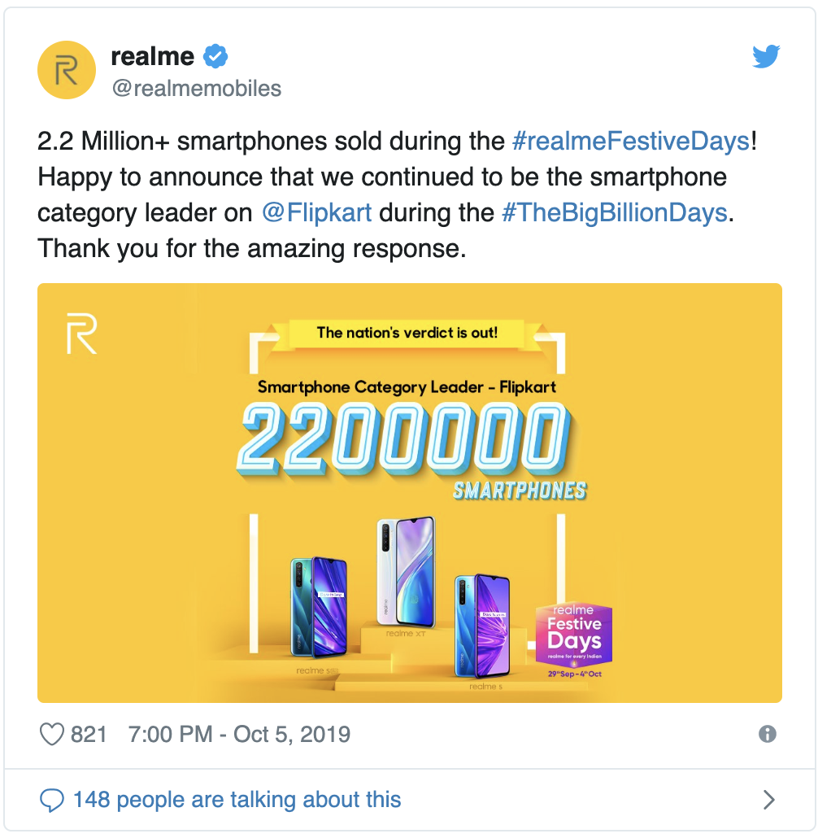Click the realme profile avatar
Screen dimensions: 818x838
click(x=66, y=70)
